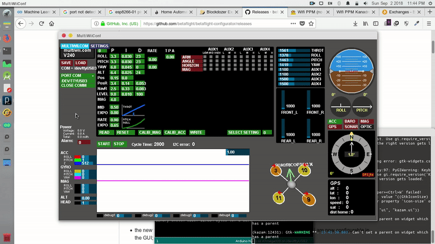The width and height of the screenshot is (435, 244).
Task: Toggle the SONAR sensor indicator
Action: (x=350, y=127)
